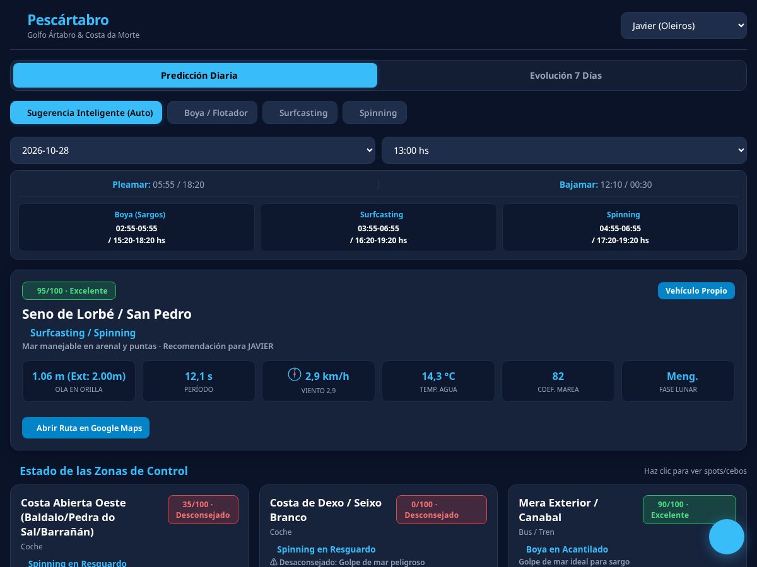Click Surfcasting / Spinning recommendation label
757x567 pixels.
[83, 333]
